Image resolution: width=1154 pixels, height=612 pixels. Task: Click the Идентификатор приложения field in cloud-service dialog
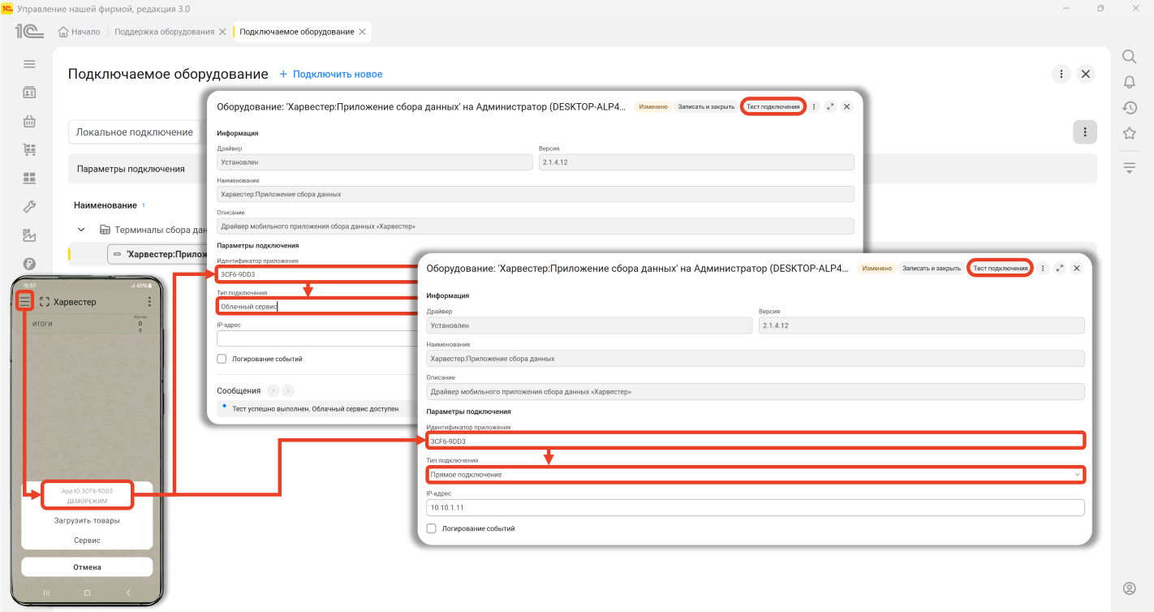318,274
